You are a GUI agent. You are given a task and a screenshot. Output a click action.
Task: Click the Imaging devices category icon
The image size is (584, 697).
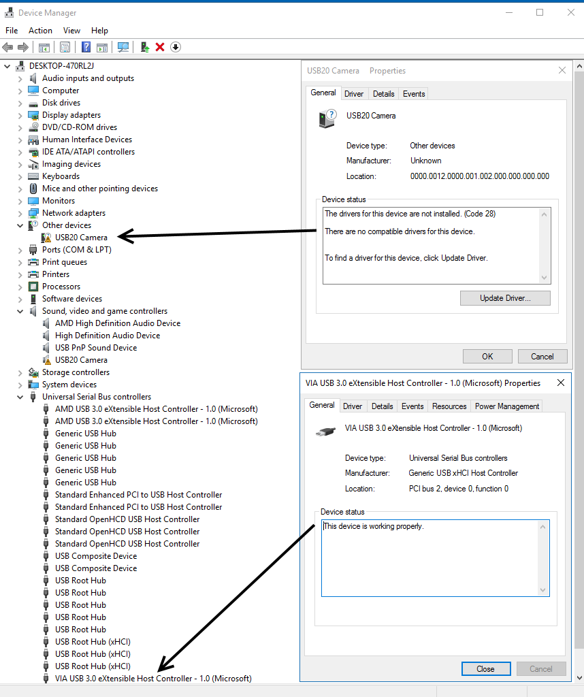(x=33, y=164)
